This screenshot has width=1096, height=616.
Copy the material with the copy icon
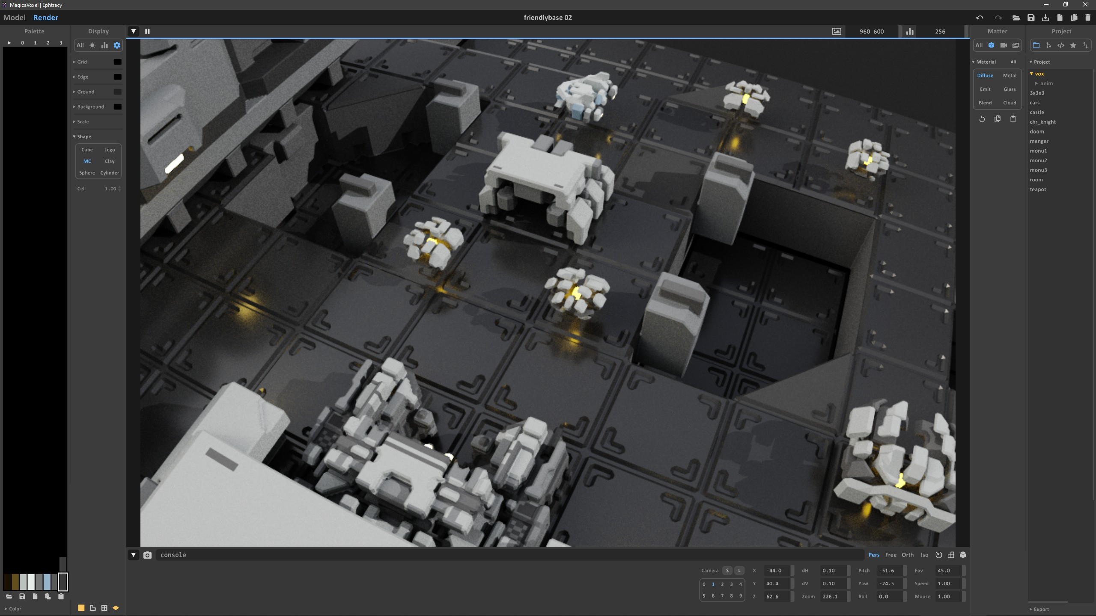(998, 119)
